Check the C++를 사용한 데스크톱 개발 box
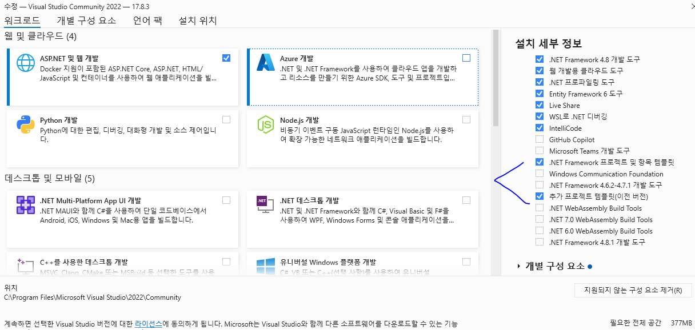 click(226, 261)
